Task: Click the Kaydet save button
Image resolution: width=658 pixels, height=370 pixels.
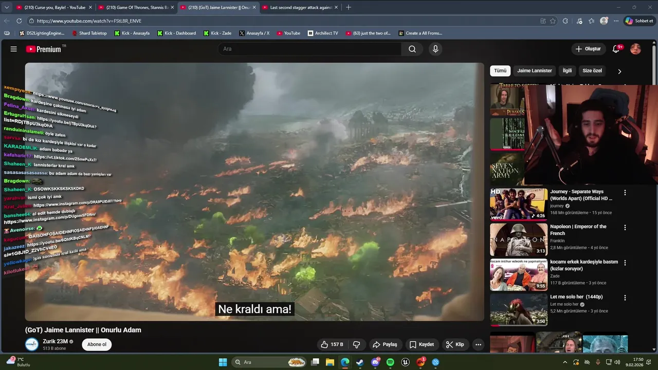Action: (x=422, y=344)
